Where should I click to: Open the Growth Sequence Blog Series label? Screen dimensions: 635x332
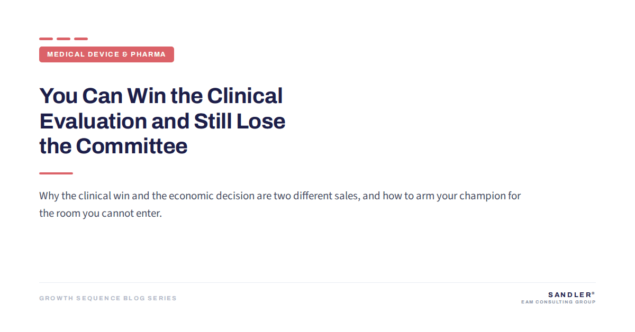click(x=108, y=298)
